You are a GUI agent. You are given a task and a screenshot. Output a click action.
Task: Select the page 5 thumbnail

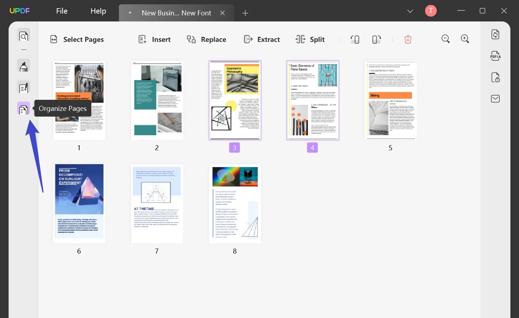point(390,100)
